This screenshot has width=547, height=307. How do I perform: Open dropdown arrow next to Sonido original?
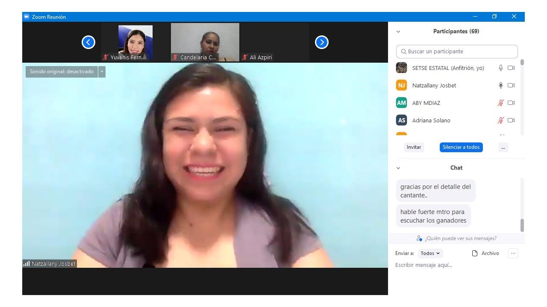102,72
